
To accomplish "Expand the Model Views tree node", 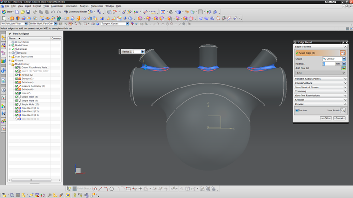I will pyautogui.click(x=10, y=45).
